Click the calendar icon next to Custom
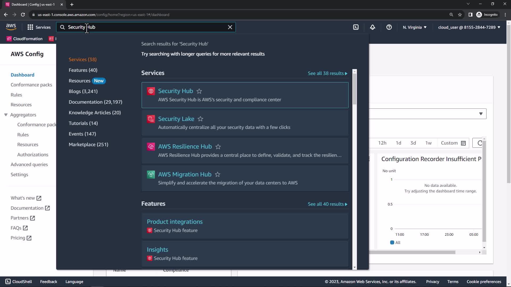Viewport: 511px width, 287px height. tap(463, 143)
